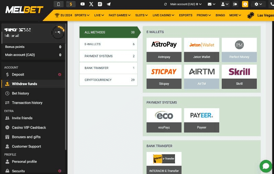Click the dollar payments icon in top bar

click(x=71, y=4)
